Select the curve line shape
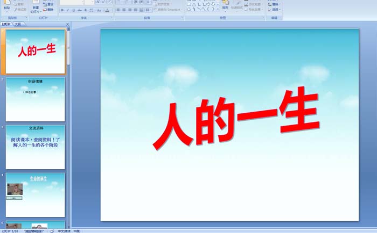The height and width of the screenshot is (233, 377). tap(204, 9)
